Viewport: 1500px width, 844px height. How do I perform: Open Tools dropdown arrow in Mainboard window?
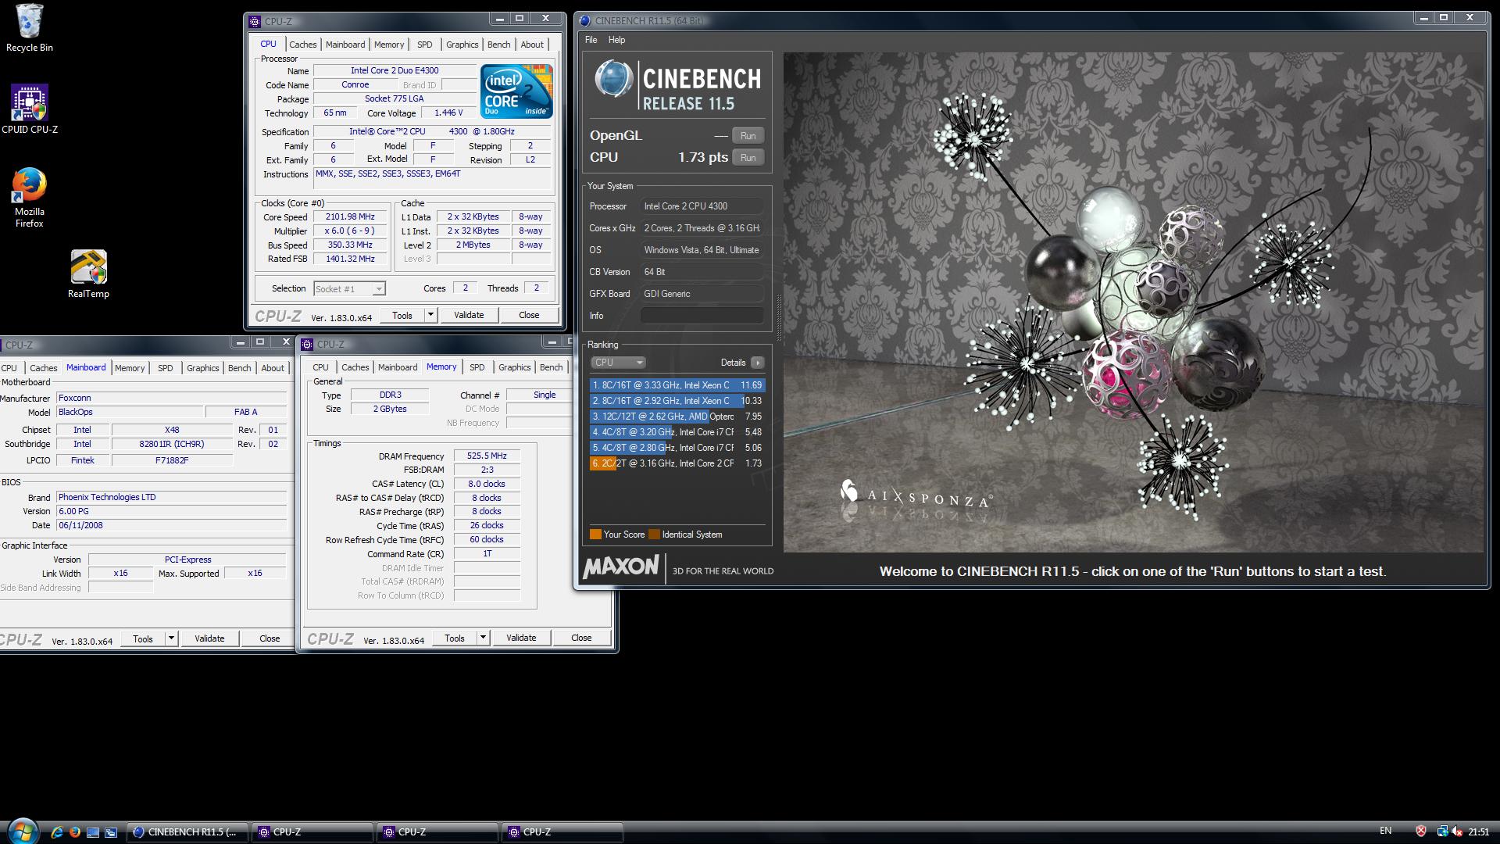(x=171, y=638)
